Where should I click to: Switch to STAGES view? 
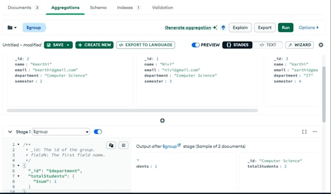237,45
